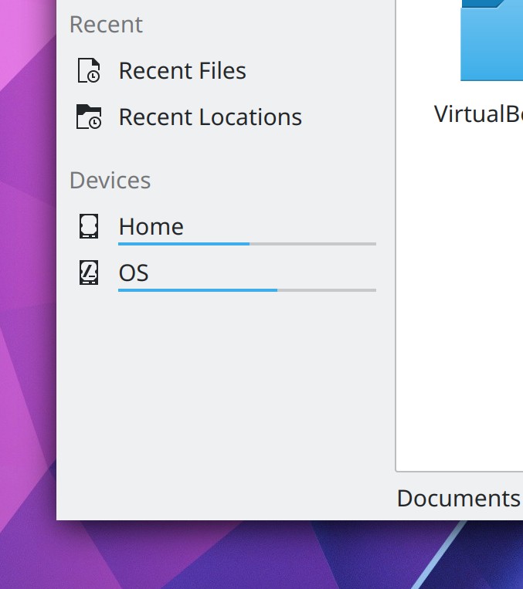Click the Home hard drive icon
Image resolution: width=523 pixels, height=589 pixels.
(x=90, y=226)
